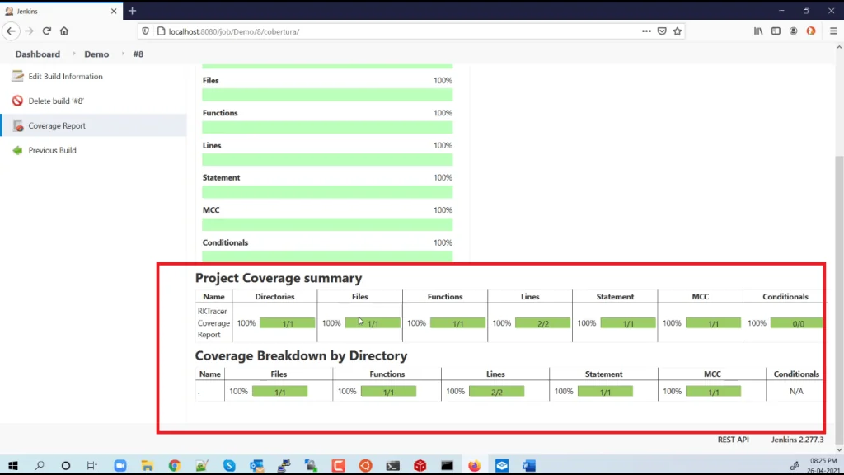Open the Windows Start menu

13,465
